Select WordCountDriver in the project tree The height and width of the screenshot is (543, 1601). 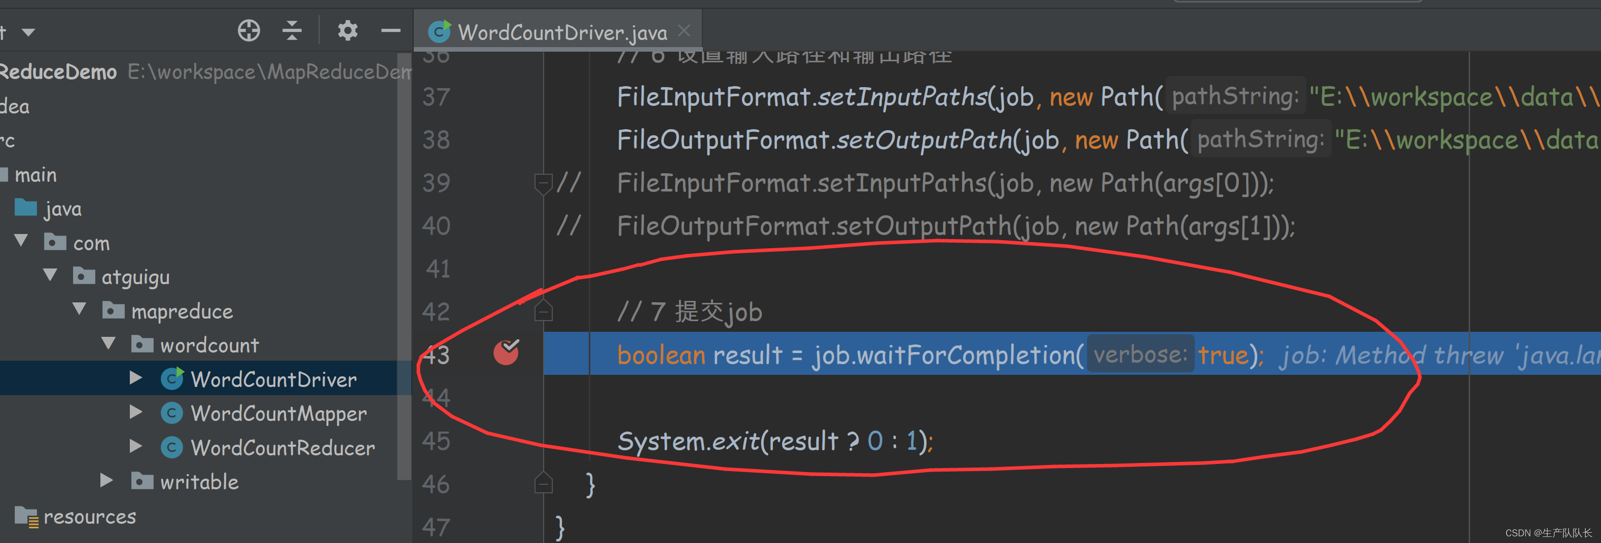[273, 379]
